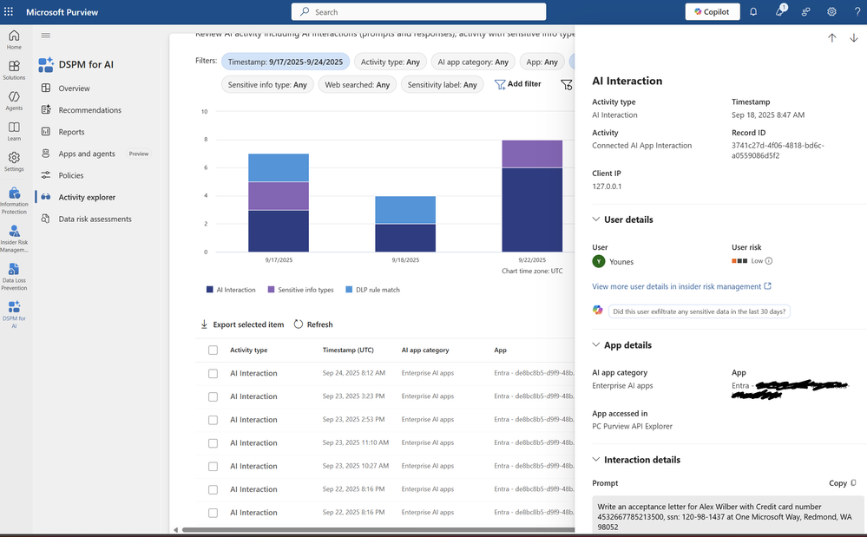Image resolution: width=867 pixels, height=537 pixels.
Task: Collapse the navigation hamburger menu
Action: 46,36
